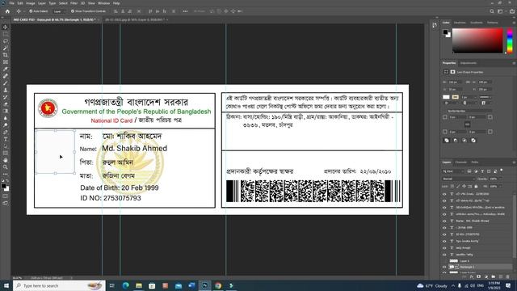Hide the 'ID NO' text layer
This screenshot has width=517, height=291.
pyautogui.click(x=444, y=234)
